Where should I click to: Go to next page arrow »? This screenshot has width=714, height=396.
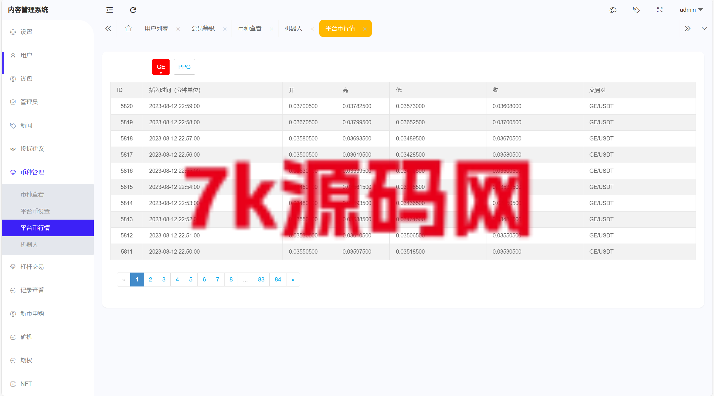[x=293, y=280]
